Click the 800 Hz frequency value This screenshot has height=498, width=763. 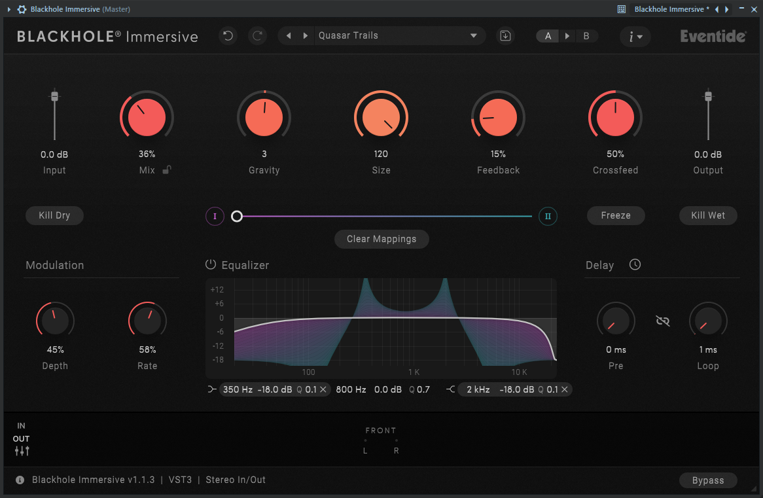tap(351, 389)
